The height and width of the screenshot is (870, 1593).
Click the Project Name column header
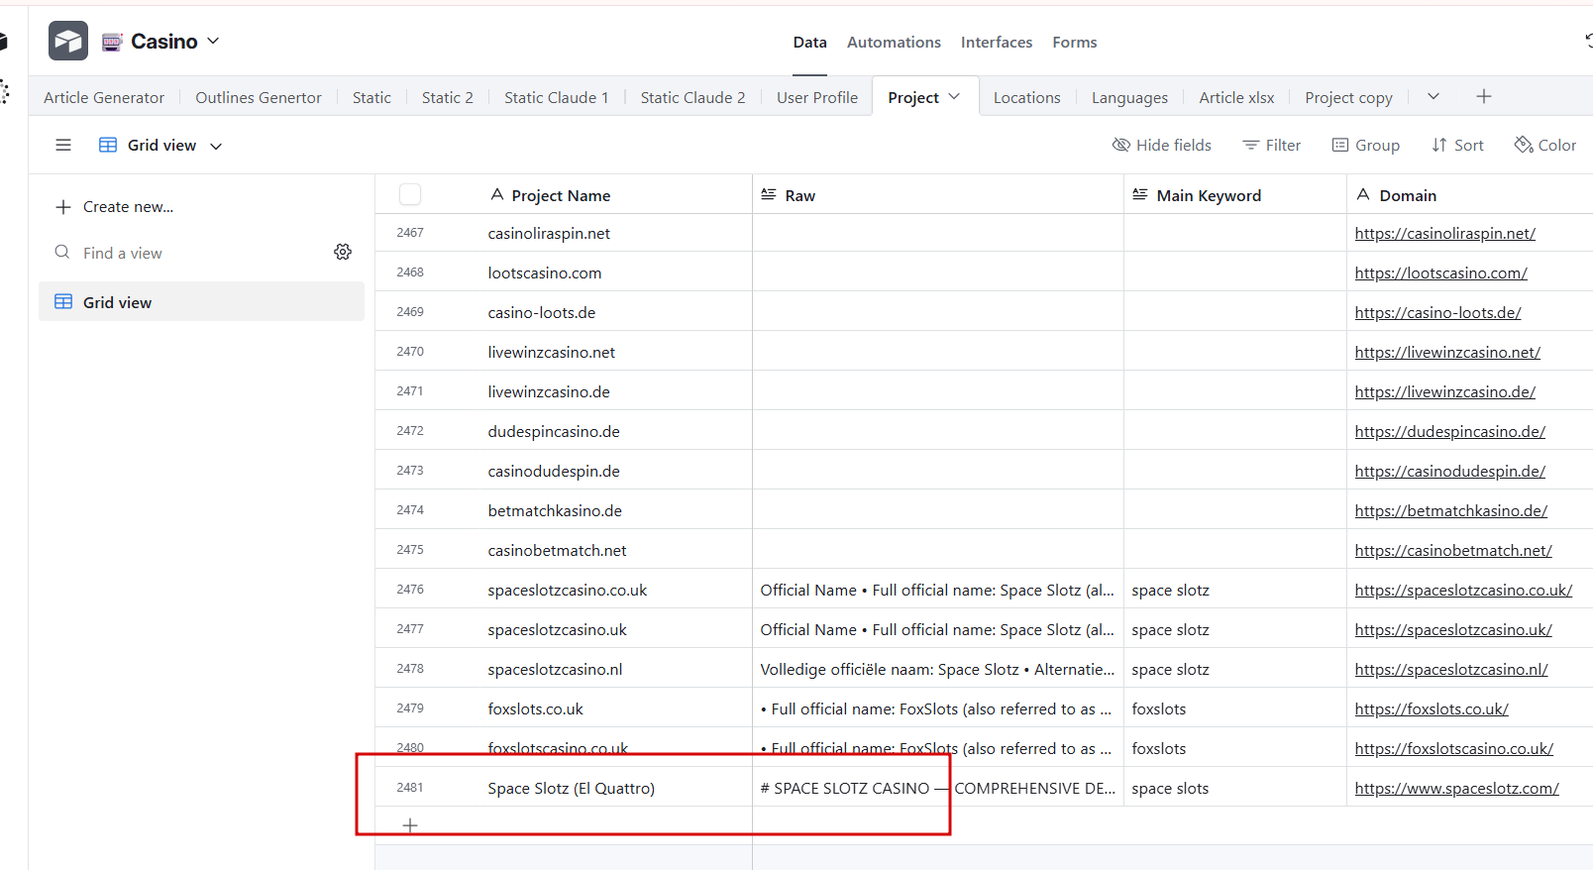pyautogui.click(x=564, y=194)
